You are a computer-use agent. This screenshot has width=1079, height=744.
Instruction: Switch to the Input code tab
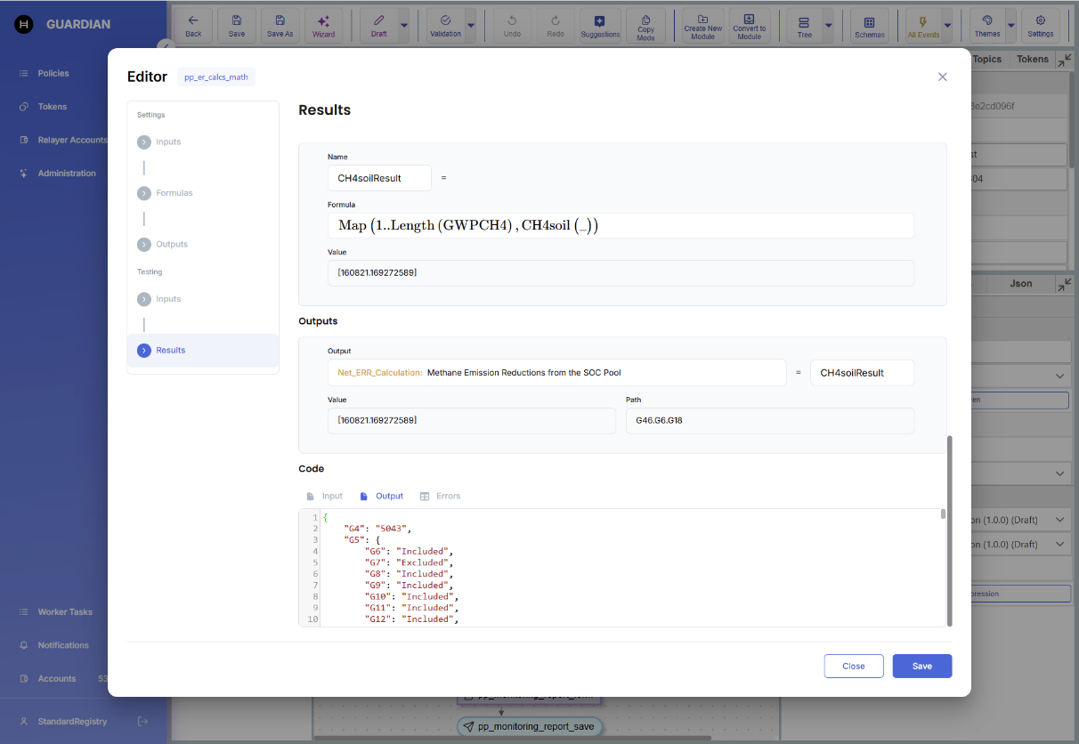324,496
